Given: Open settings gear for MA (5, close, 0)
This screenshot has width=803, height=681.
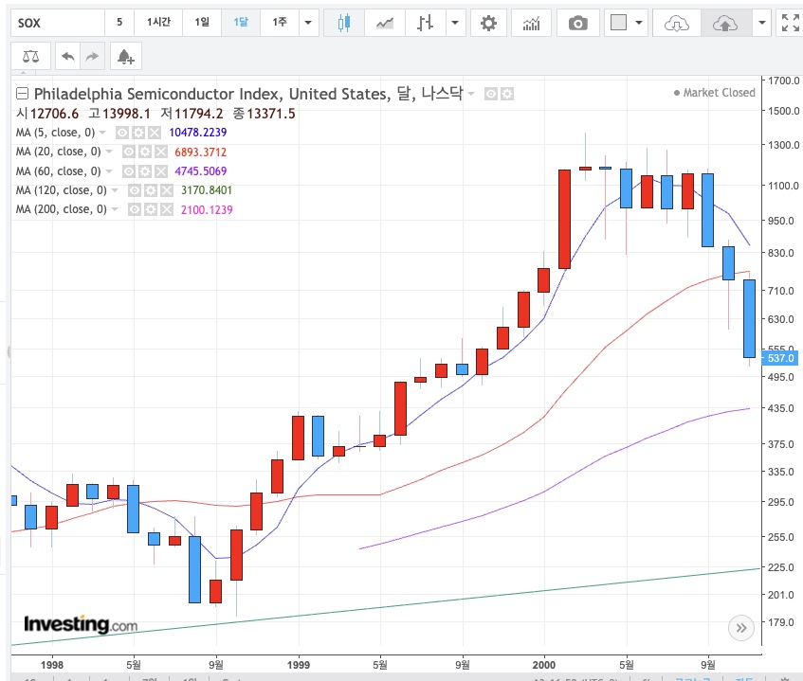Looking at the screenshot, I should pyautogui.click(x=138, y=133).
